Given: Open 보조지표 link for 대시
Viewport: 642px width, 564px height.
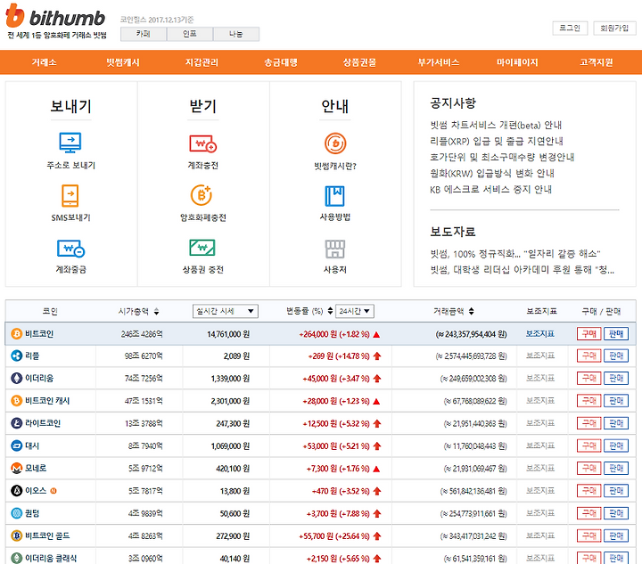Looking at the screenshot, I should (540, 445).
